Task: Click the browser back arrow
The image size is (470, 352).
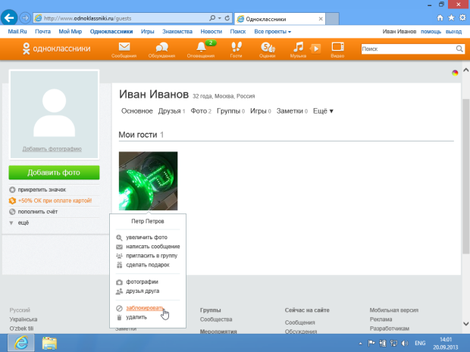Action: click(x=9, y=18)
